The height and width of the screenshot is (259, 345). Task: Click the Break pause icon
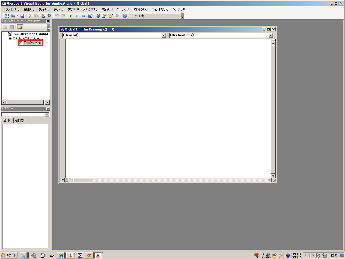[x=77, y=16]
